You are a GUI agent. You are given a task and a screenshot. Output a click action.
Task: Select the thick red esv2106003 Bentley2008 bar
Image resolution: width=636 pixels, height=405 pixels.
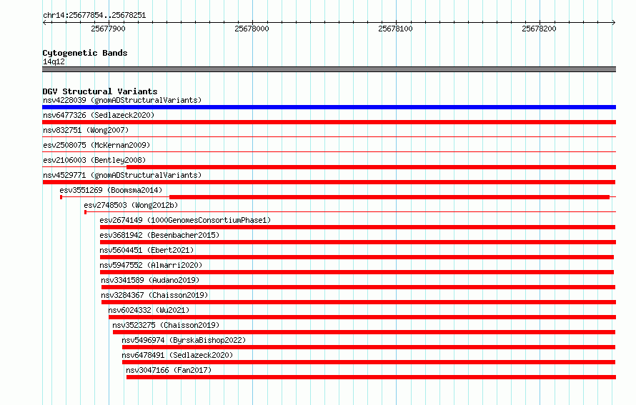coord(371,167)
